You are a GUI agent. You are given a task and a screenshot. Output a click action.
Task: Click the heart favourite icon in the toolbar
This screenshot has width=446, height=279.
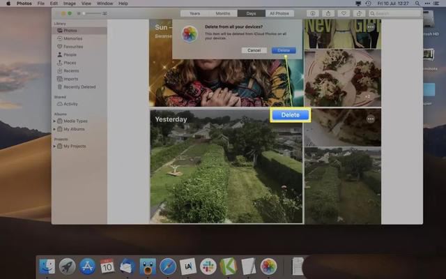(x=344, y=13)
